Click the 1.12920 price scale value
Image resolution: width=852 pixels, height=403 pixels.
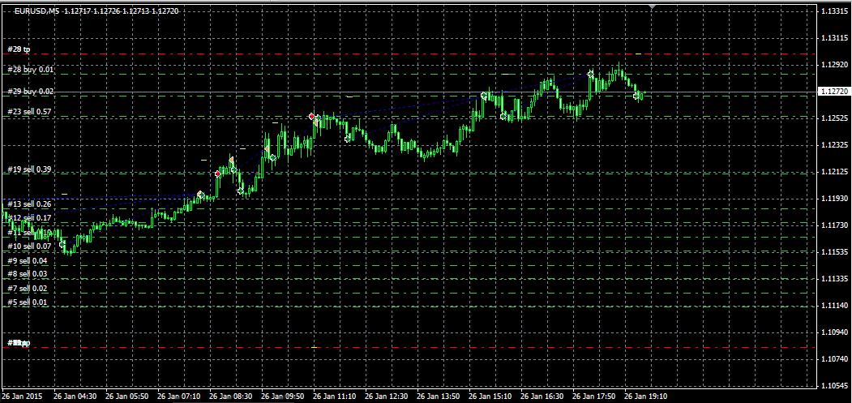(833, 65)
